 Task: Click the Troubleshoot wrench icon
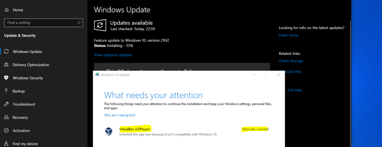coord(7,104)
